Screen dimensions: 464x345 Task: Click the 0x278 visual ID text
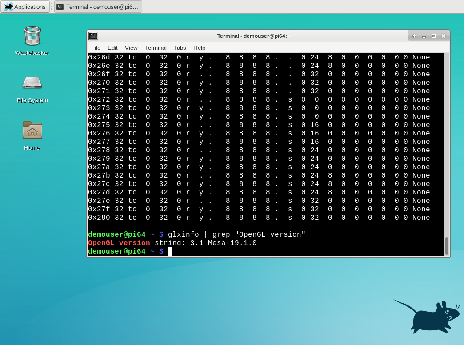coord(99,150)
